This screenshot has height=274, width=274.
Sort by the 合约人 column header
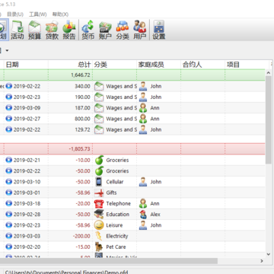(x=203, y=65)
